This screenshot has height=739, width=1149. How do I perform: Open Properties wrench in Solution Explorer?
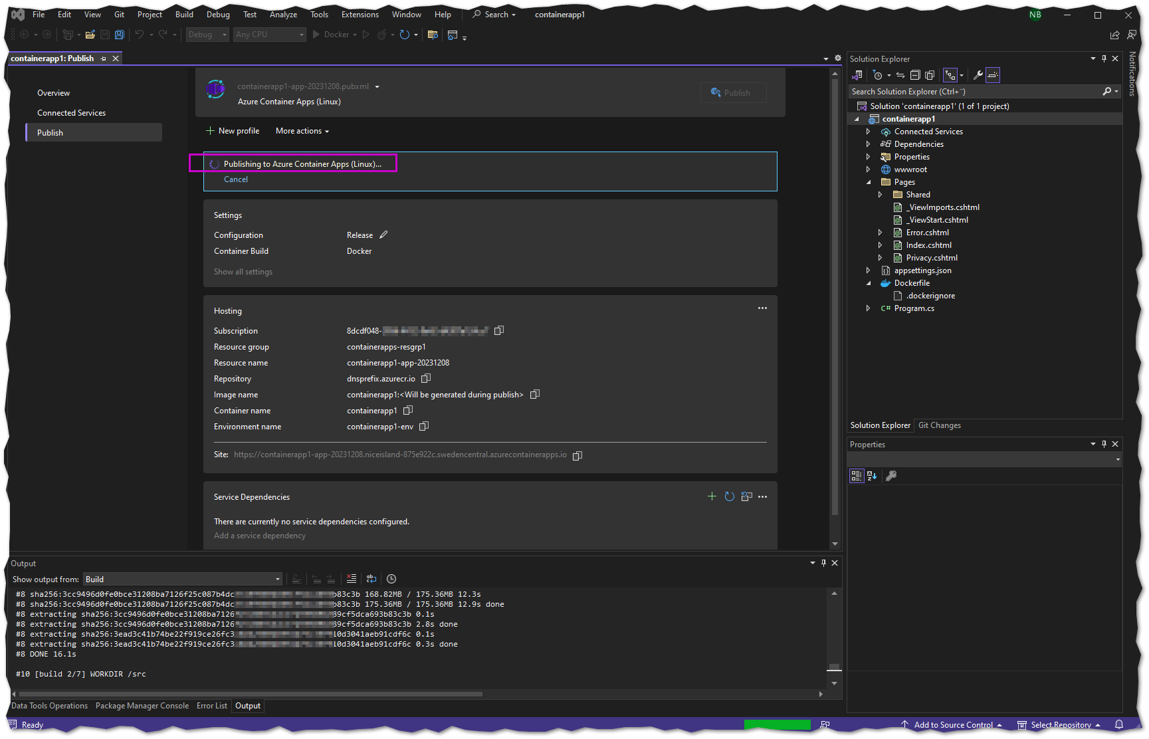point(978,75)
